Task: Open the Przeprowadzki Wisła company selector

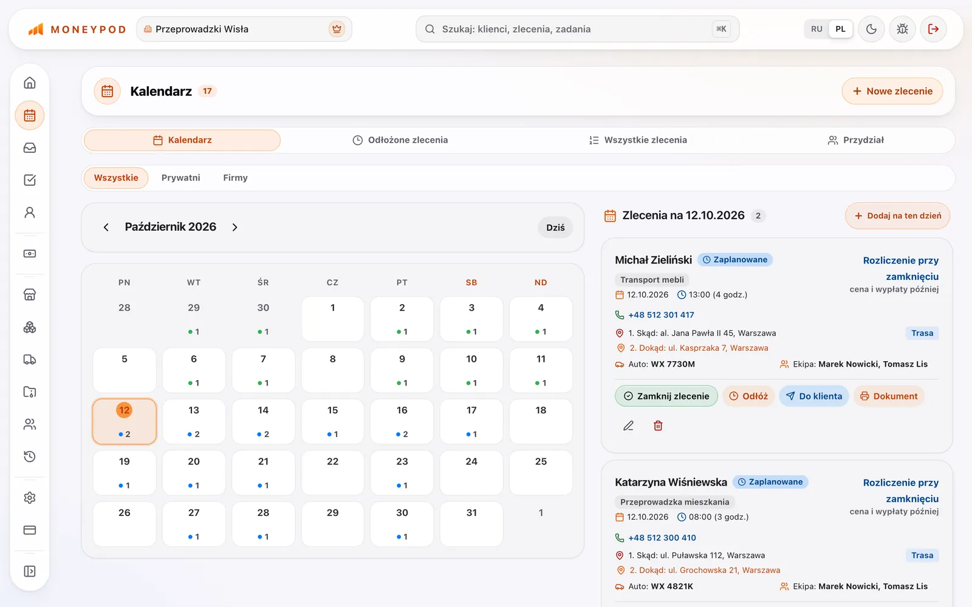Action: (x=244, y=29)
